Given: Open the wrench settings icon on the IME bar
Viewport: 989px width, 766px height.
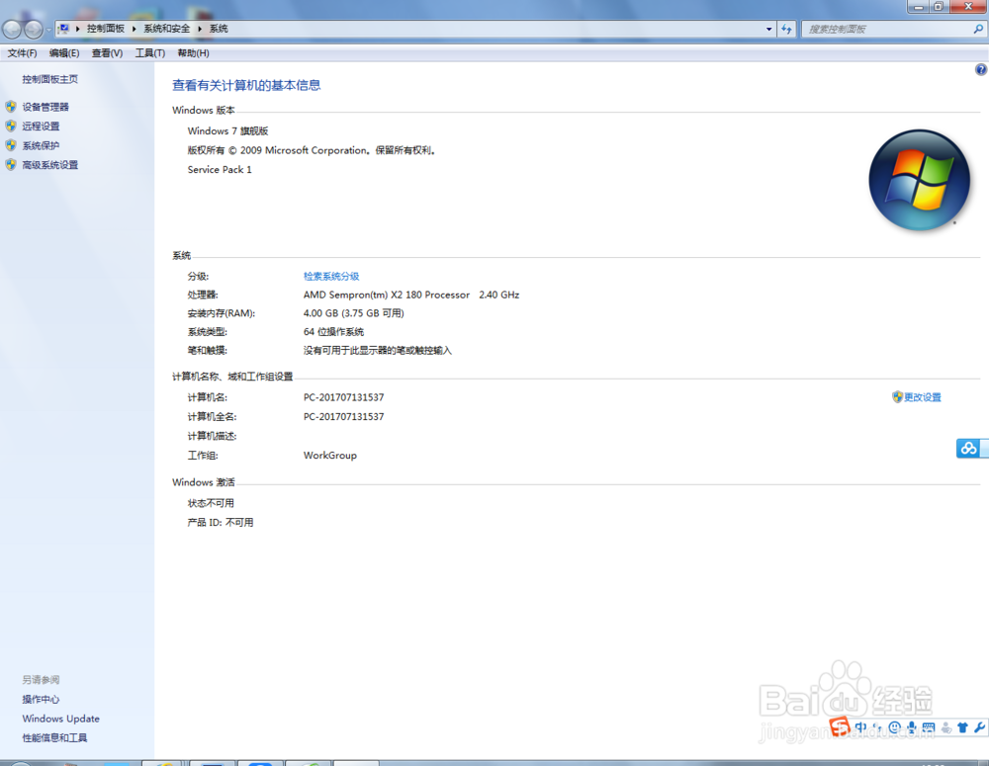Looking at the screenshot, I should [979, 727].
